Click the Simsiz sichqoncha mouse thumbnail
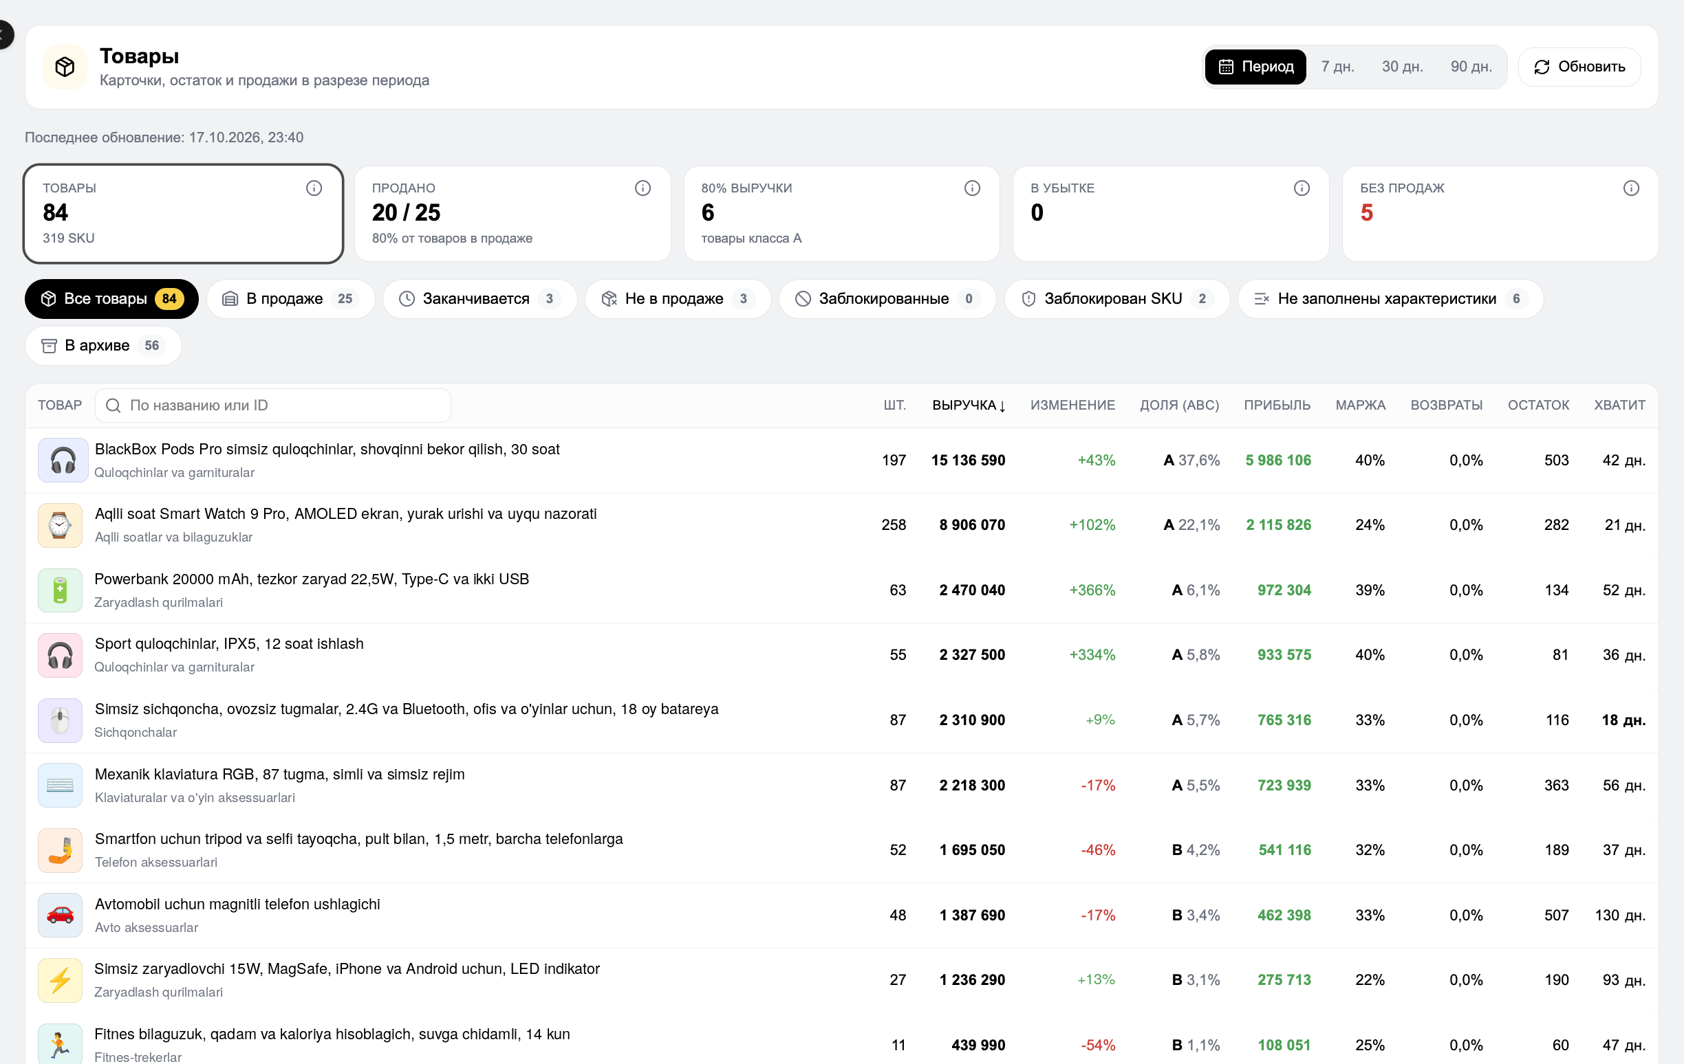Screen dimensions: 1684x1064 click(x=60, y=720)
